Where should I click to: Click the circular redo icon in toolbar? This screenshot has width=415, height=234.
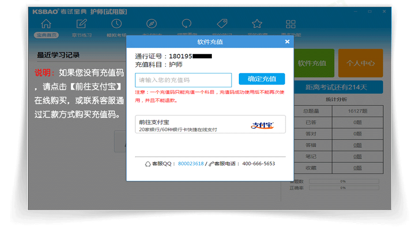(187, 24)
